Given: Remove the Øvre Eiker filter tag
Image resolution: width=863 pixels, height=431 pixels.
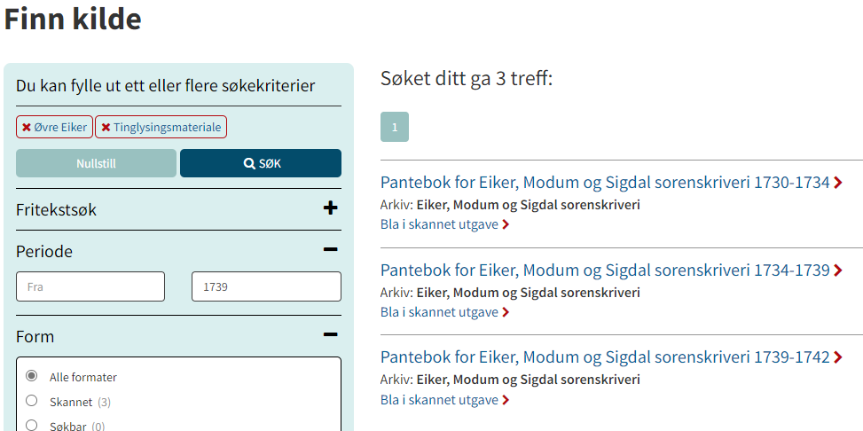Looking at the screenshot, I should 54,127.
